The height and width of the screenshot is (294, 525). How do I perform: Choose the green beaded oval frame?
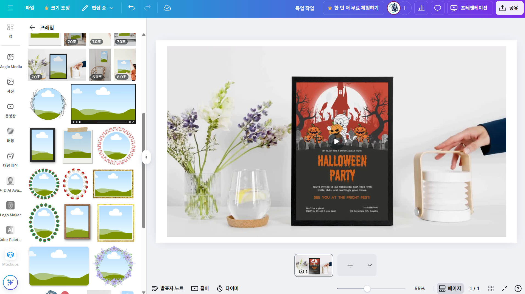pos(44,223)
